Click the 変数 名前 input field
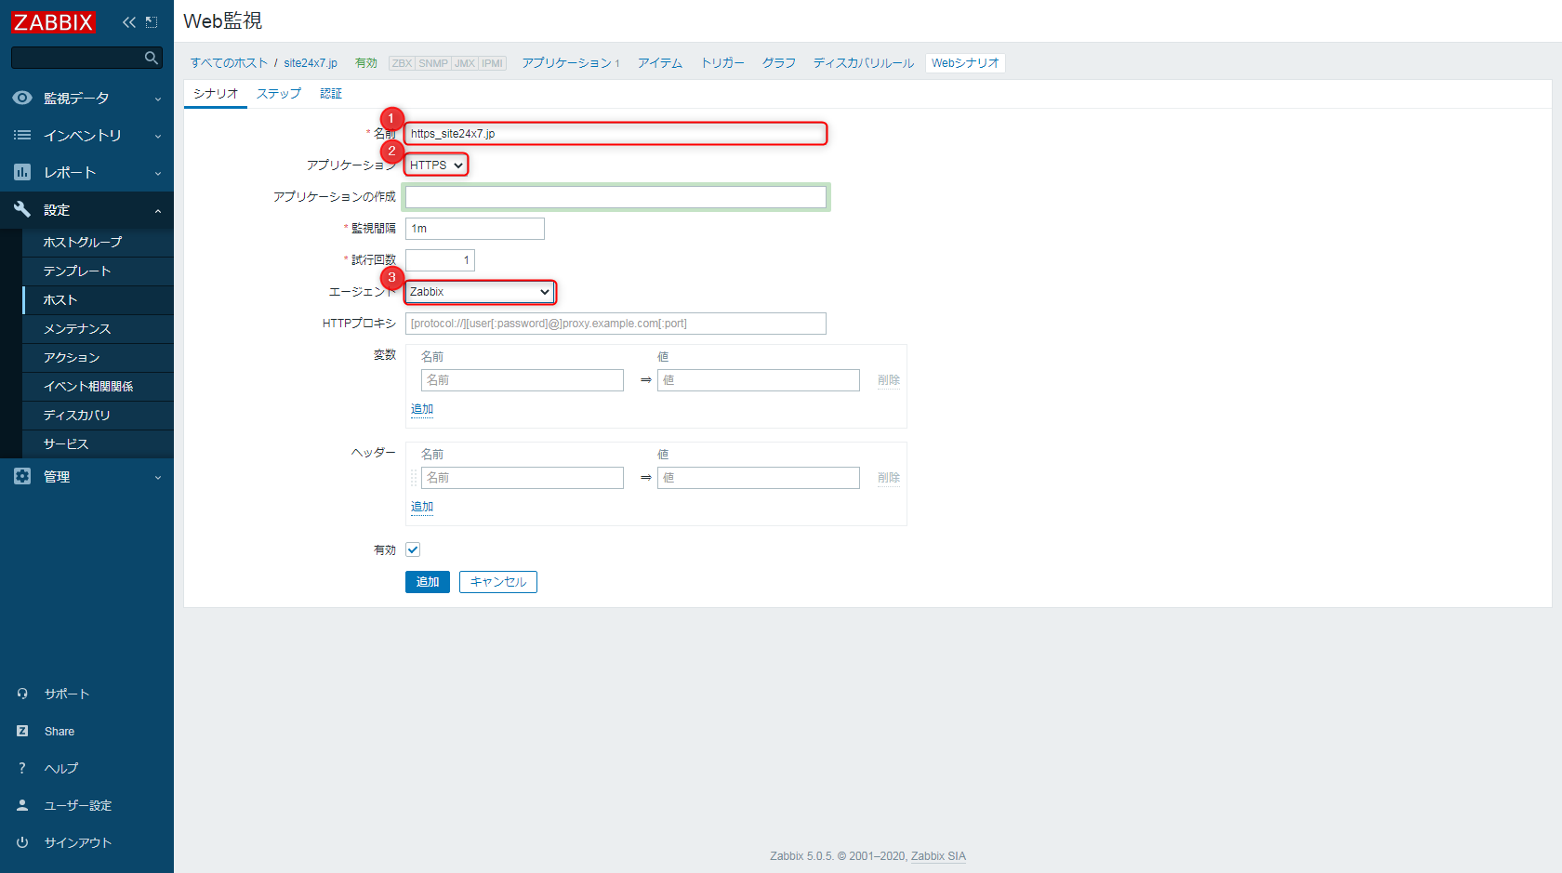The width and height of the screenshot is (1562, 873). (x=523, y=380)
